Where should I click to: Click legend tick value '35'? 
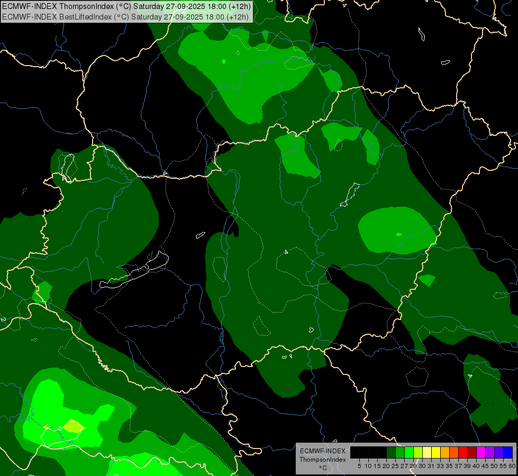coord(449,466)
